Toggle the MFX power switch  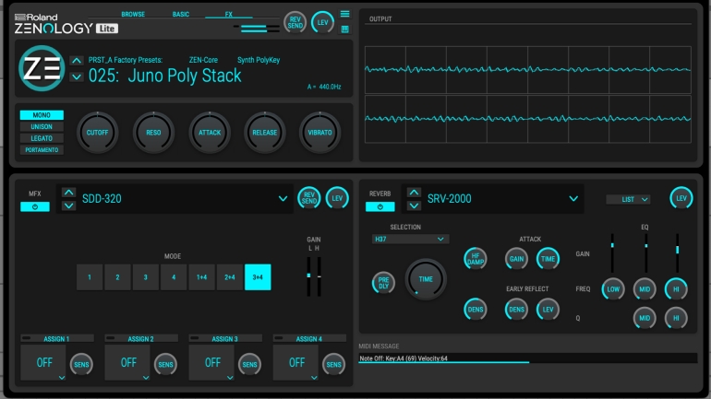(x=35, y=206)
